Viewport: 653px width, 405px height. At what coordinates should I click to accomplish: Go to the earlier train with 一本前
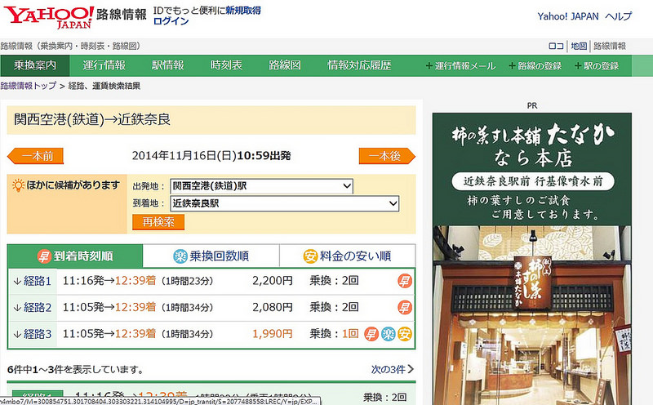pyautogui.click(x=35, y=156)
